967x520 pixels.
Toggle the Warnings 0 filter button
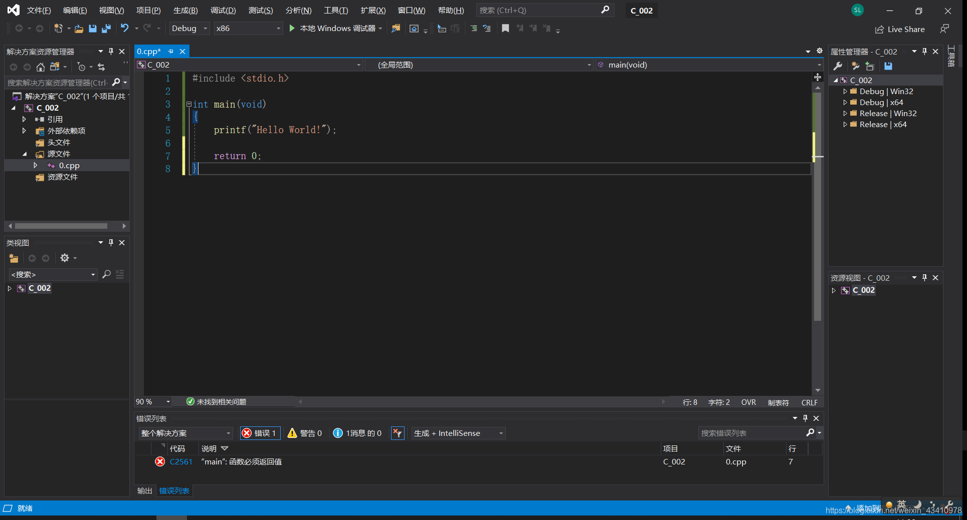(305, 433)
